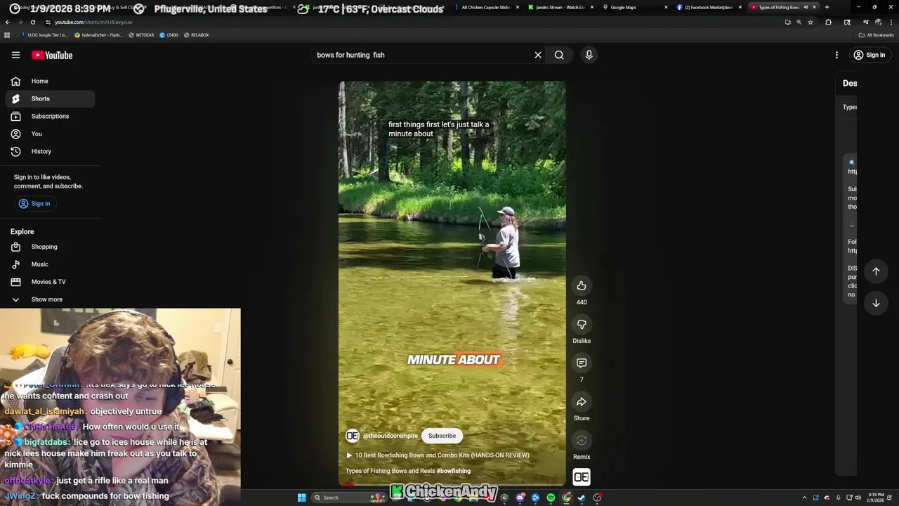Open the BELABOX bookmark
Screen dimensions: 899x506
coord(196,34)
